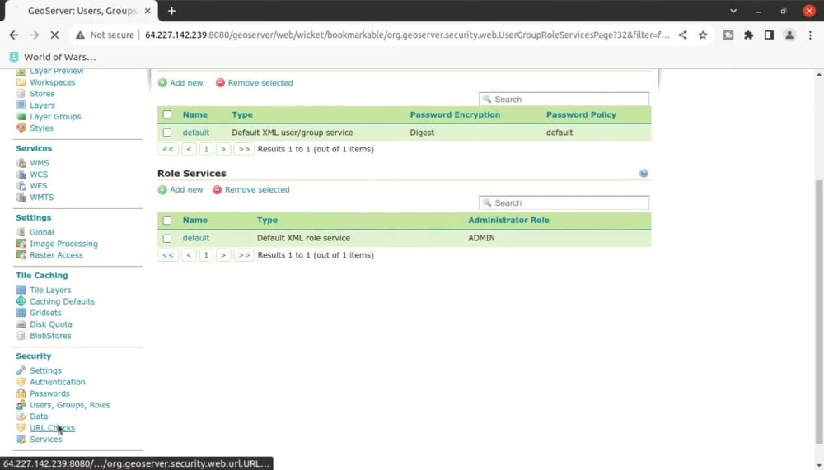Screen dimensions: 824x470
Task: Open the tab search dropdown arrow
Action: (733, 11)
